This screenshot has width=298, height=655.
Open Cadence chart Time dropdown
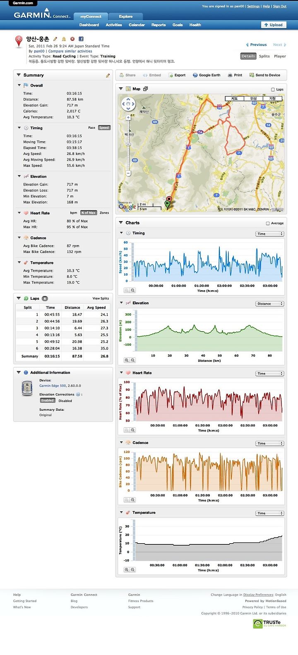pyautogui.click(x=269, y=443)
